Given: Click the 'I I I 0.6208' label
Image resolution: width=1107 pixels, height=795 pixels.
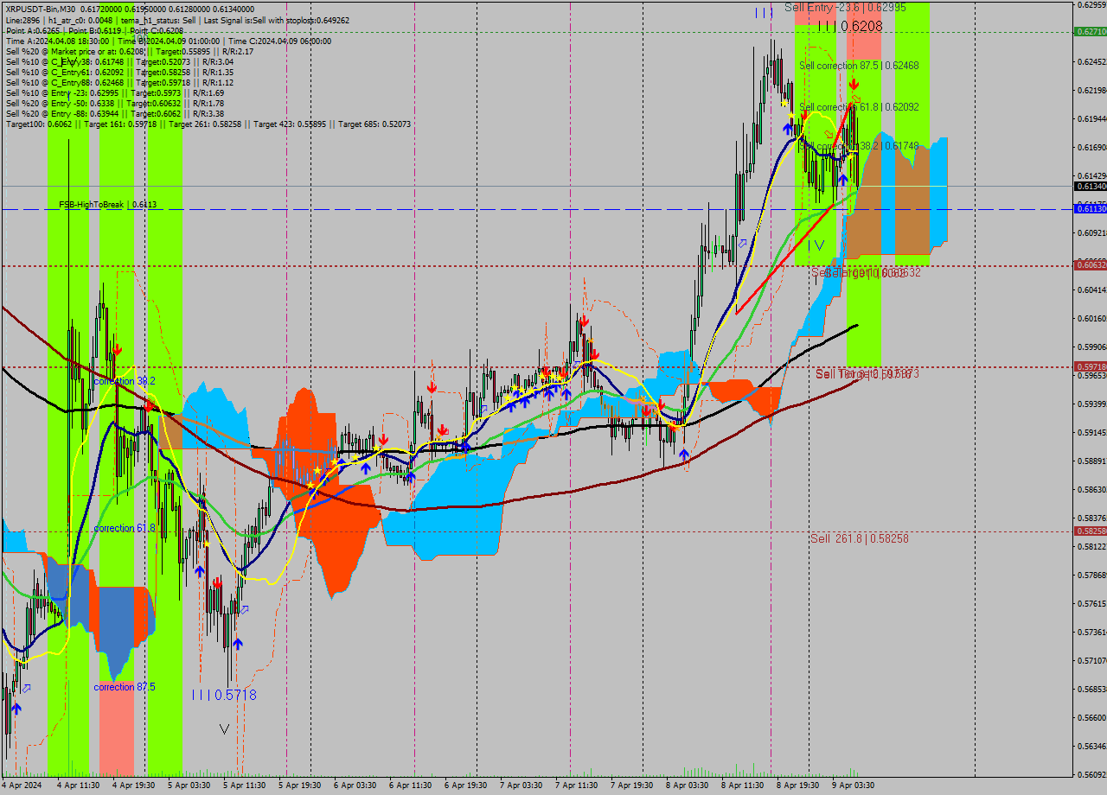Looking at the screenshot, I should [x=849, y=27].
